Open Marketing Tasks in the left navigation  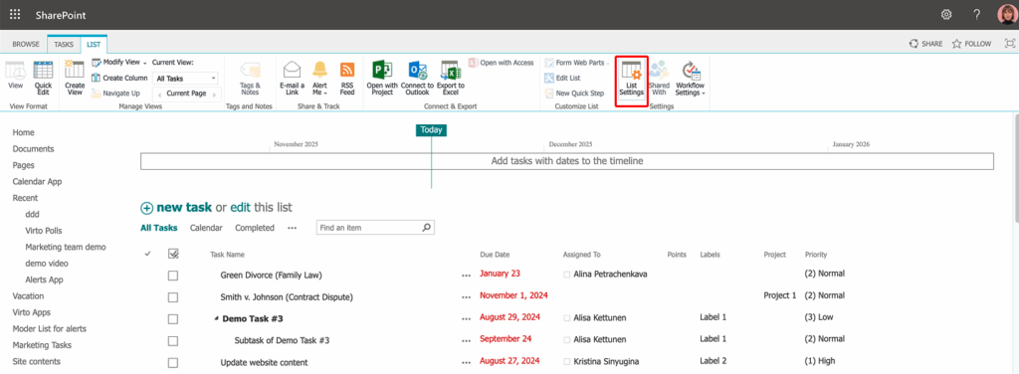(x=42, y=345)
